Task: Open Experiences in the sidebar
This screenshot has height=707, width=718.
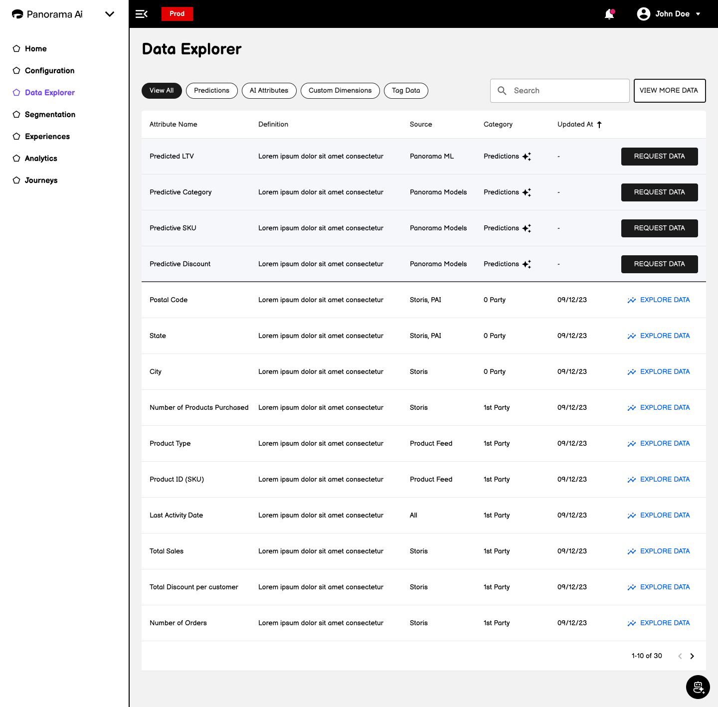Action: (x=47, y=136)
